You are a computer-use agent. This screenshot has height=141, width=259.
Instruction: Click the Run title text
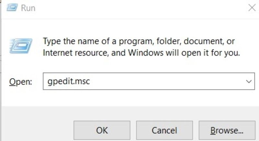pyautogui.click(x=28, y=8)
